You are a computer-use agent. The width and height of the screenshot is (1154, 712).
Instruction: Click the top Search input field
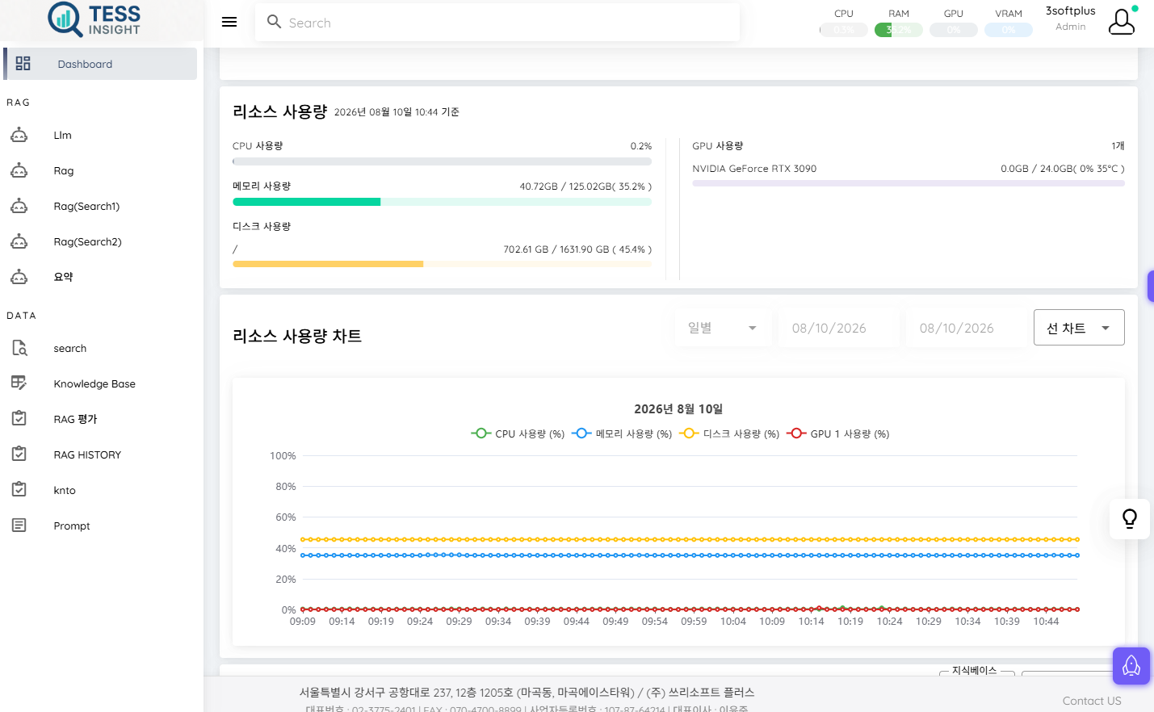(497, 23)
